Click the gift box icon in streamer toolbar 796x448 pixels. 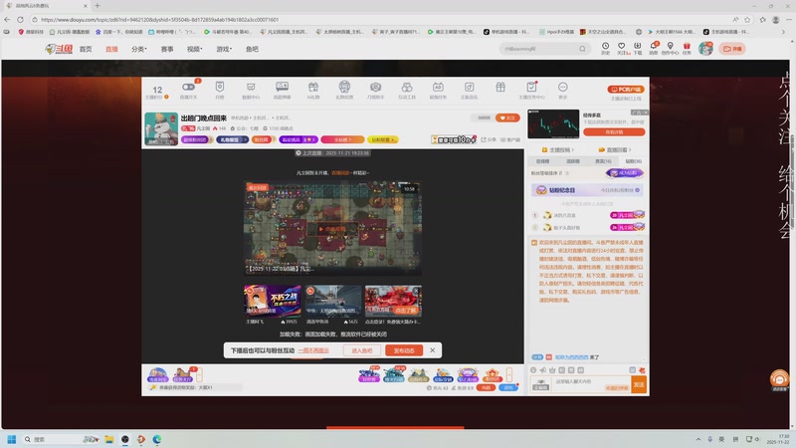tap(500, 87)
